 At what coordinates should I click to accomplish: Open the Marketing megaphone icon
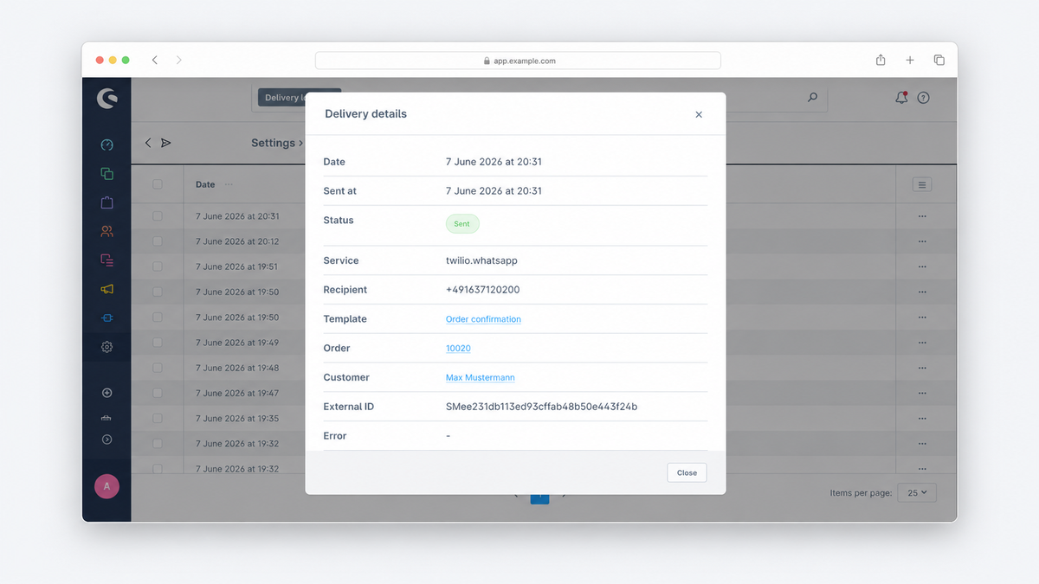(106, 289)
